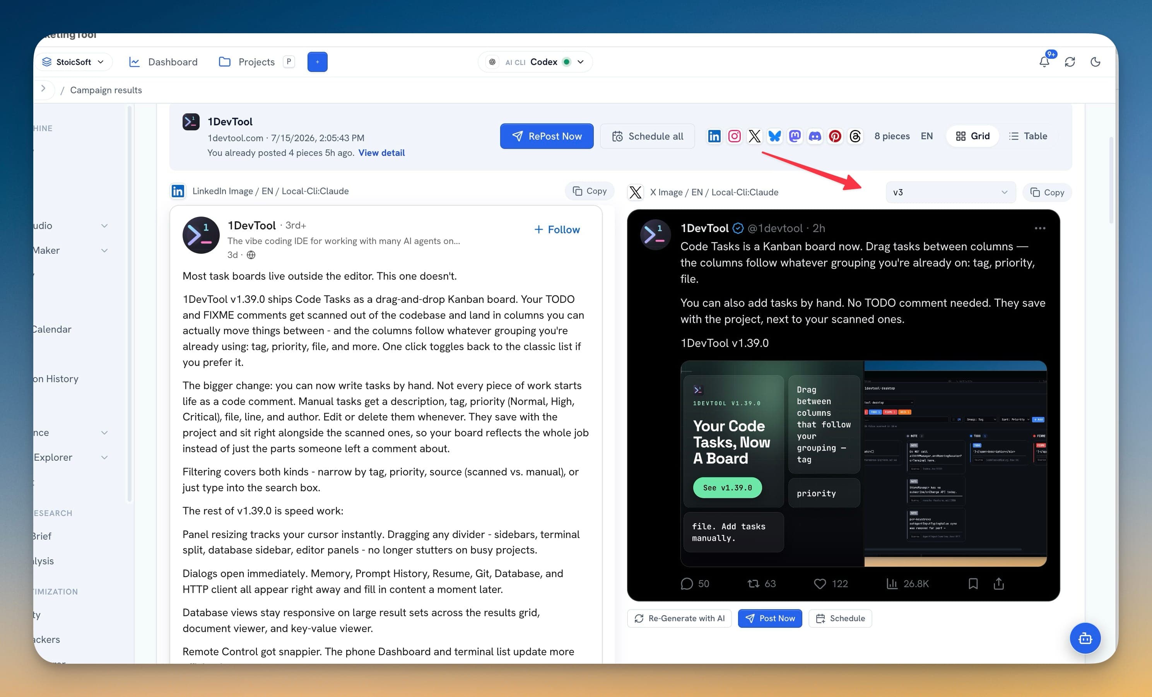Click the Discord platform icon

[814, 136]
